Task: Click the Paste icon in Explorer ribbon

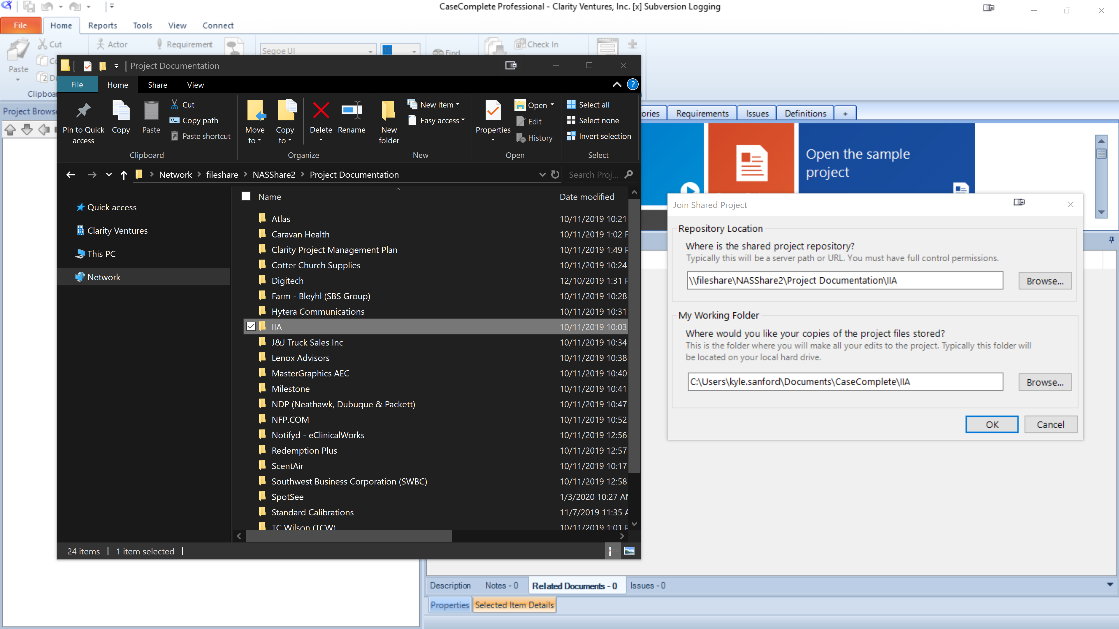Action: (x=151, y=110)
